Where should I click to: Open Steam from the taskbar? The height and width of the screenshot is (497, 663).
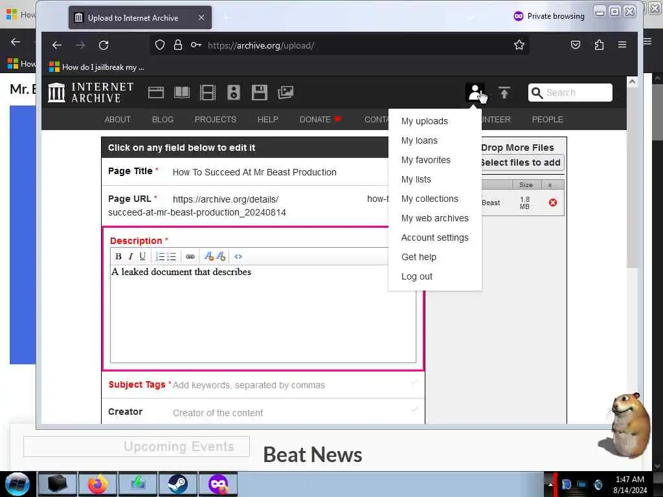177,484
